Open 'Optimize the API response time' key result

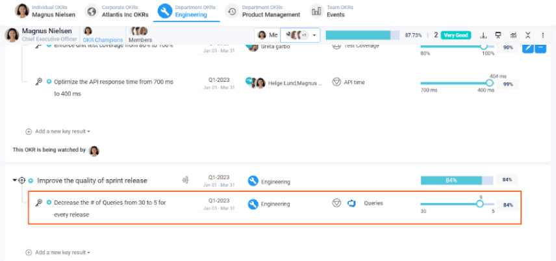pyautogui.click(x=114, y=88)
